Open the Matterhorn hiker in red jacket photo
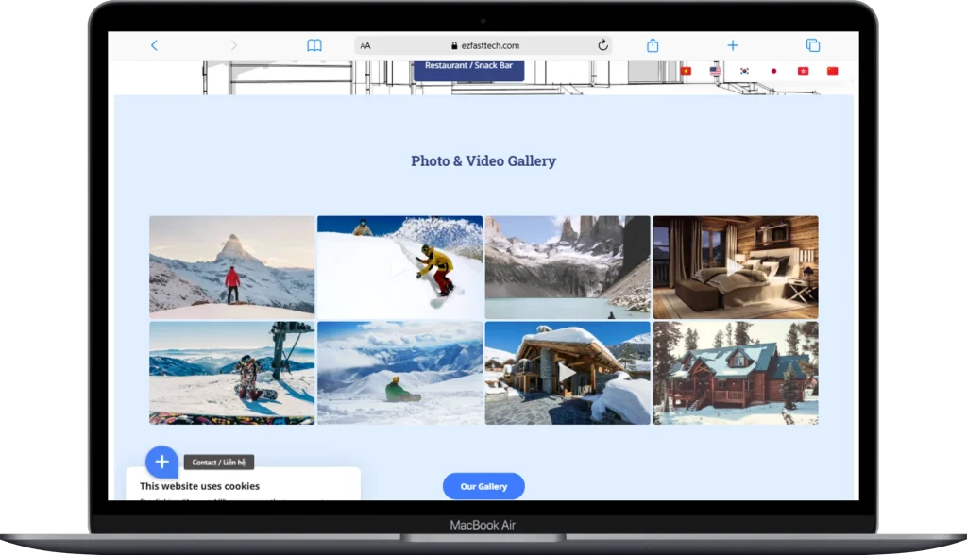 (x=232, y=267)
